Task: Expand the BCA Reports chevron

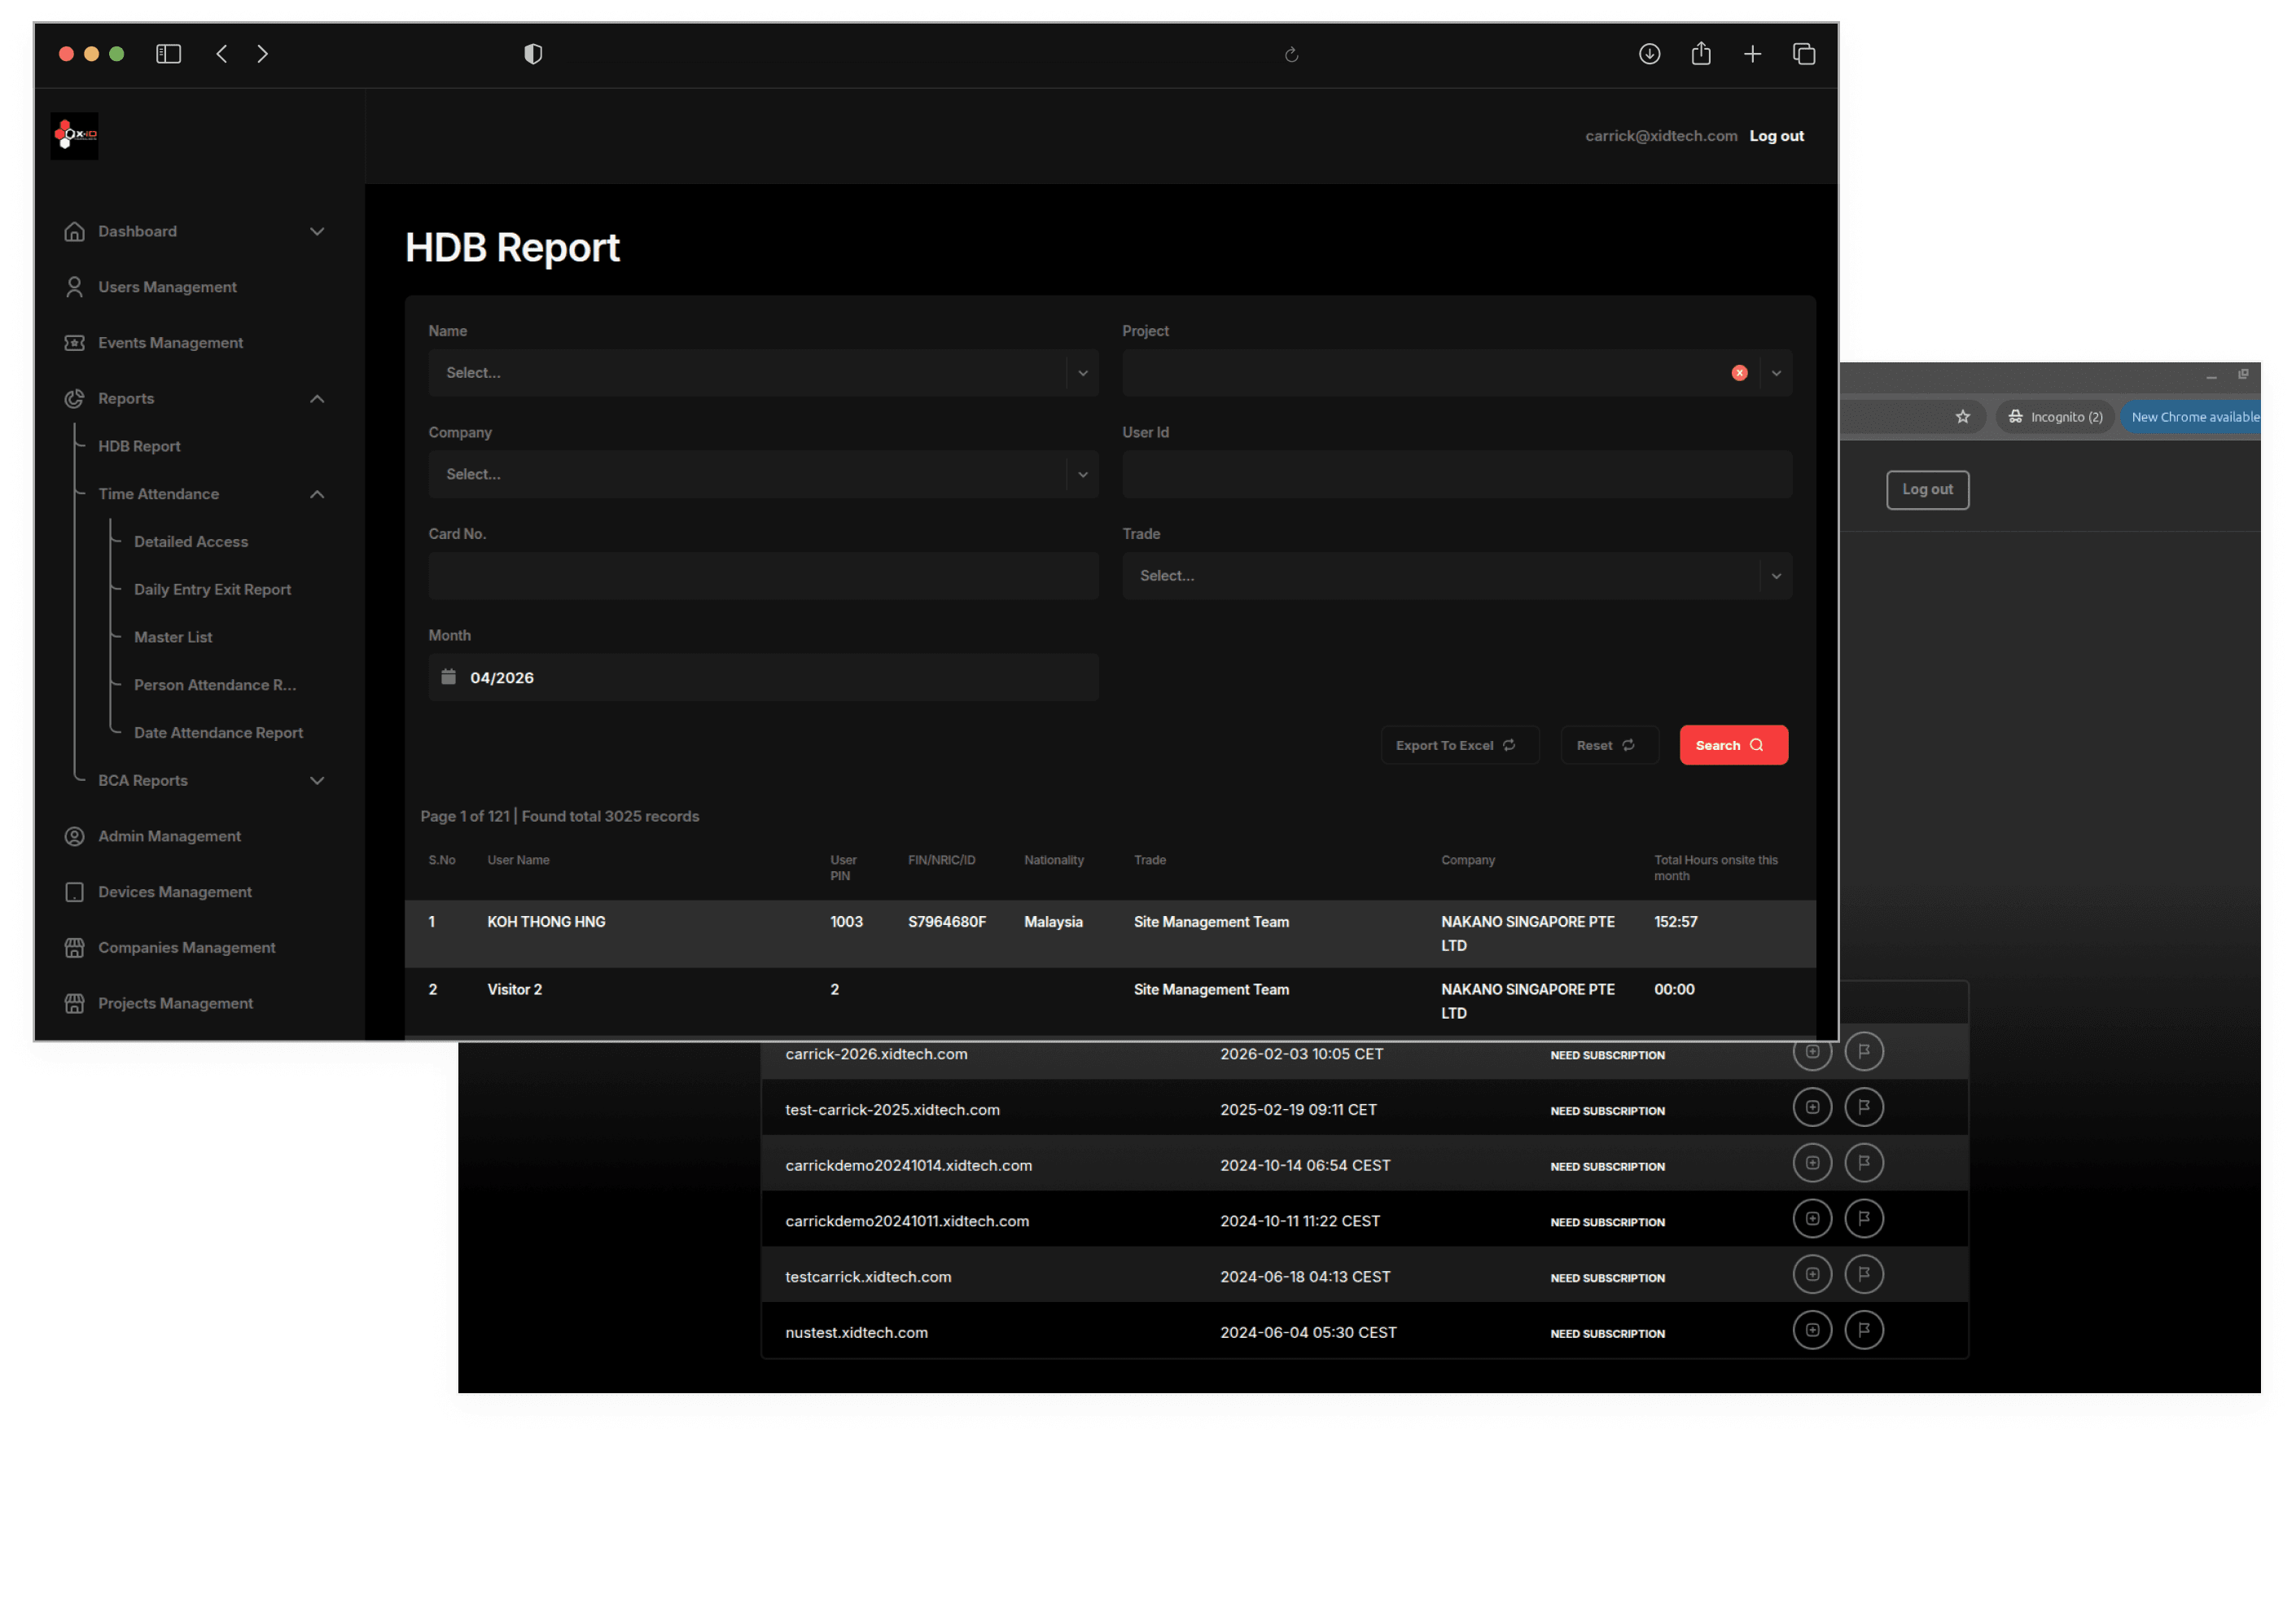Action: click(x=317, y=781)
